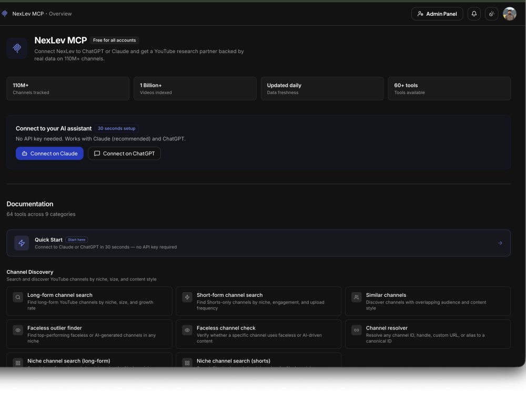Image resolution: width=526 pixels, height=394 pixels.
Task: Click the 60+ tools stat card
Action: click(449, 89)
